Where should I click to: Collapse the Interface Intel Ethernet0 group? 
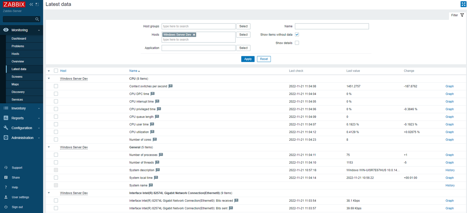[49, 193]
